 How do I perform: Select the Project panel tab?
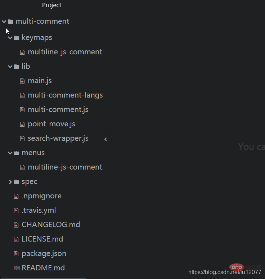coord(51,5)
